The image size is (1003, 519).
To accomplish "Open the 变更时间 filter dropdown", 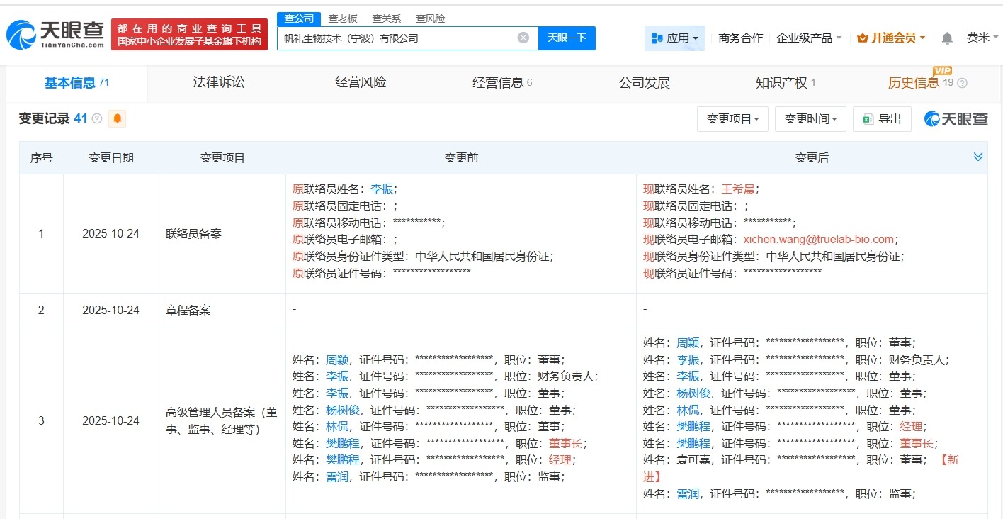I will (810, 119).
